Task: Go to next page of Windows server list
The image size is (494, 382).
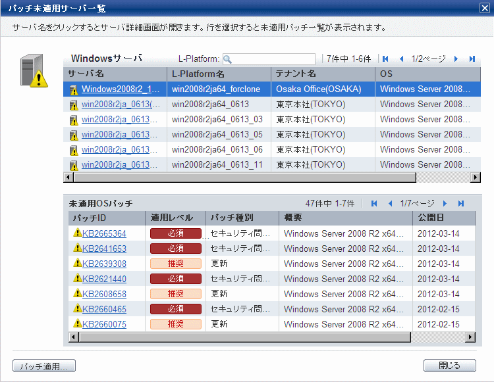Action: pos(456,59)
